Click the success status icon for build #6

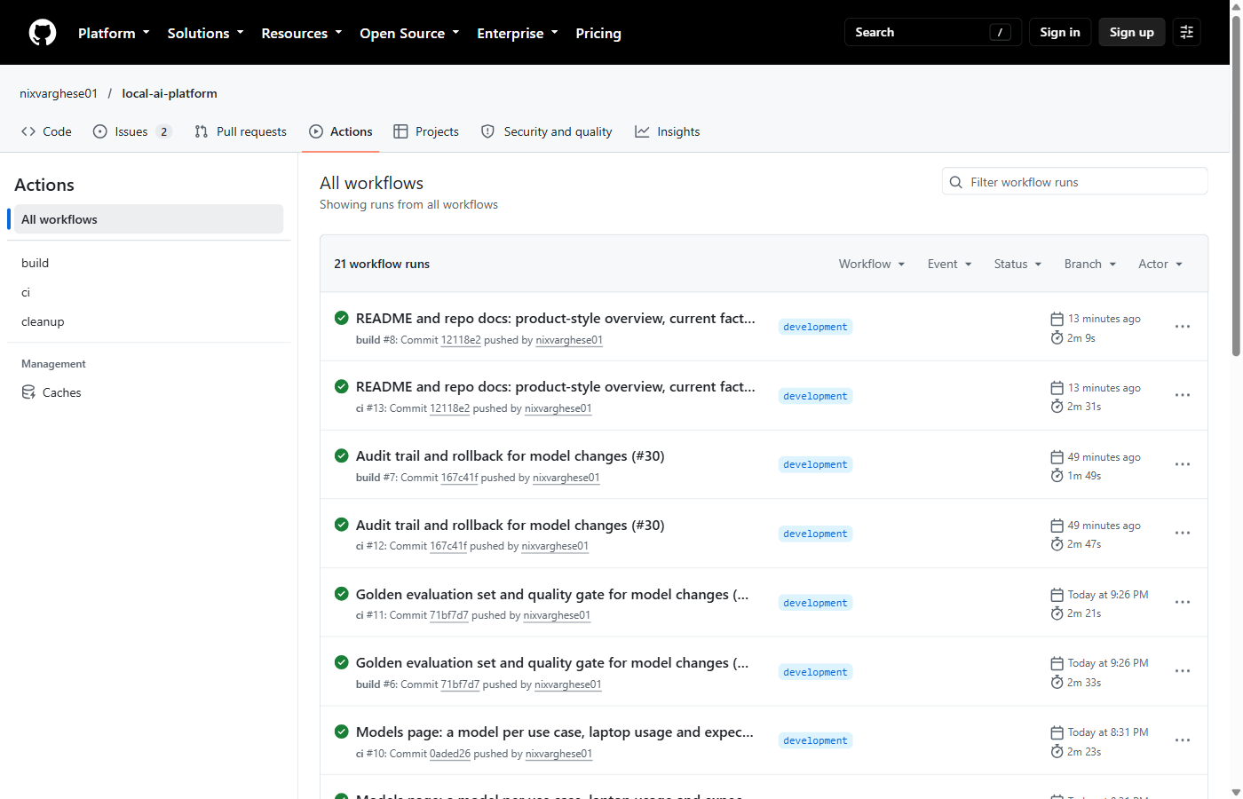pyautogui.click(x=342, y=662)
